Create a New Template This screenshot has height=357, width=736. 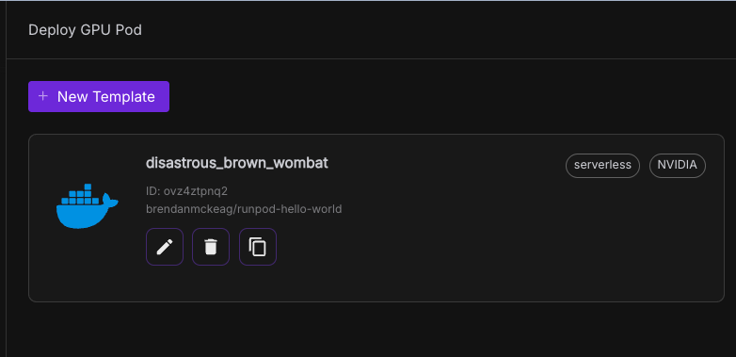point(99,96)
